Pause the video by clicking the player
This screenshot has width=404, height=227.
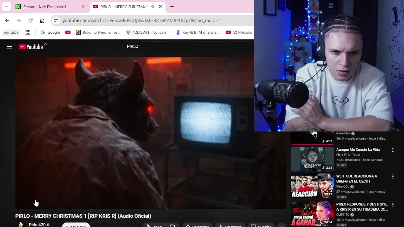(151, 133)
